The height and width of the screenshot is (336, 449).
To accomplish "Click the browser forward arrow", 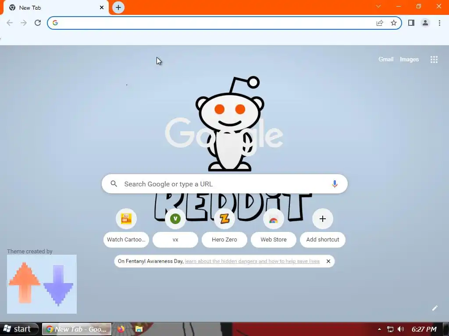I will (x=24, y=23).
